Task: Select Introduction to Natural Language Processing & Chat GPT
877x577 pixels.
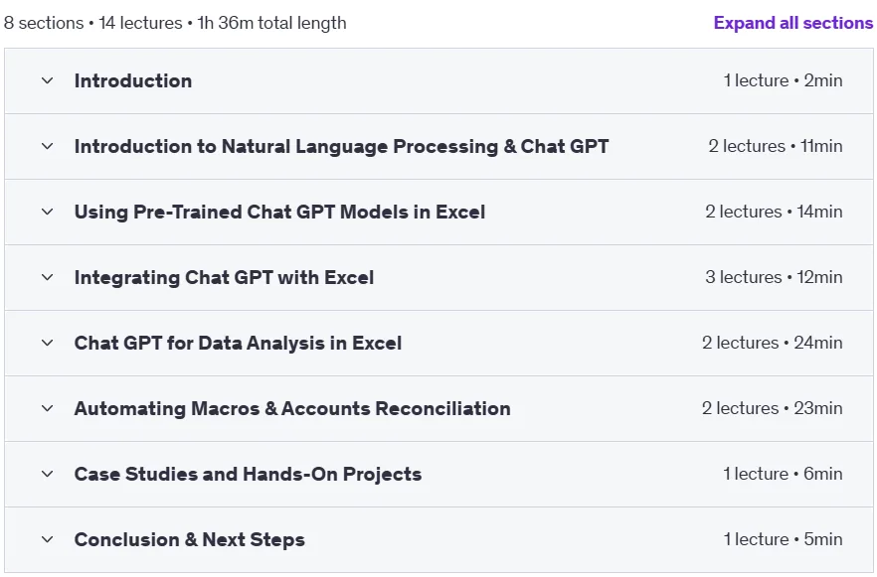Action: (x=341, y=146)
